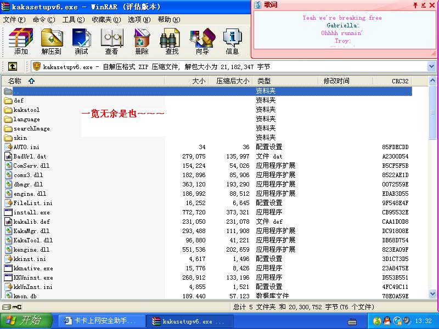439x329 pixels.
Task: Open the File (文件) menu
Action: click(14, 20)
